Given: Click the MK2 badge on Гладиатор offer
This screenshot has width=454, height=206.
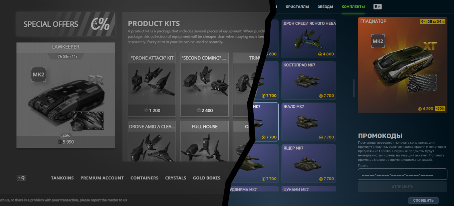Looking at the screenshot, I should [378, 41].
